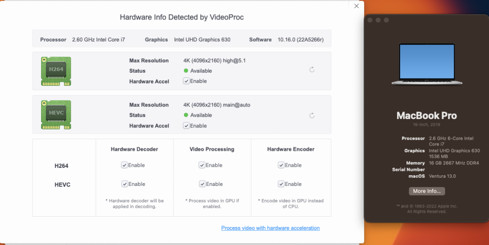Toggle HEVC Video Processing Enable checkbox
The image size is (489, 245).
(x=202, y=184)
